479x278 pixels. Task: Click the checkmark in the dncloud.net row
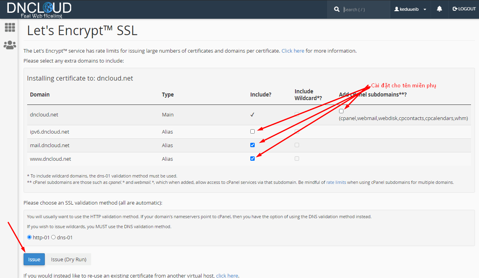pos(252,114)
